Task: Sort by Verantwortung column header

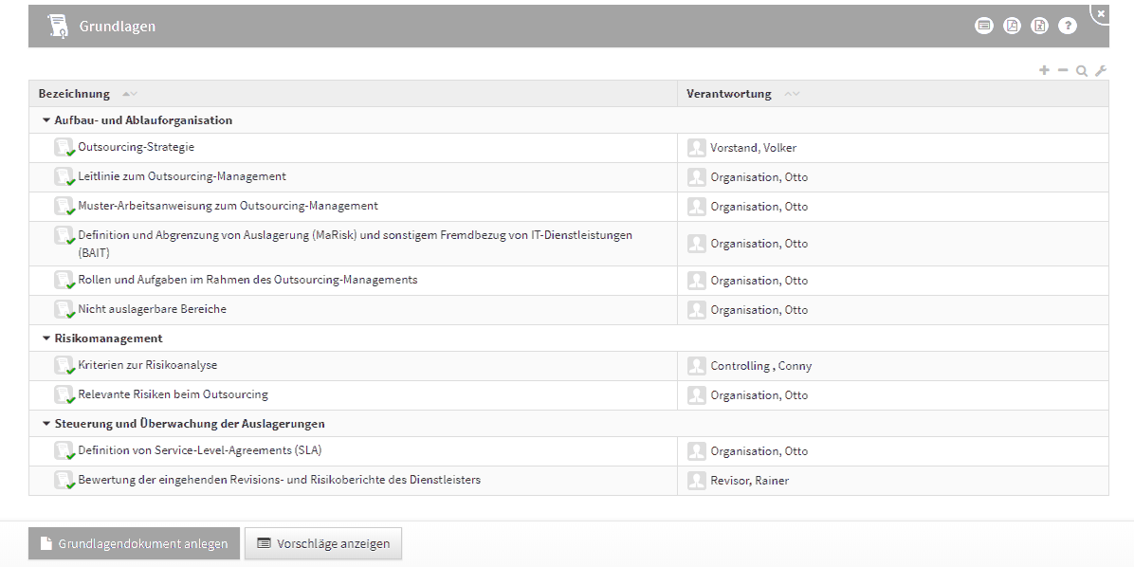Action: [728, 94]
